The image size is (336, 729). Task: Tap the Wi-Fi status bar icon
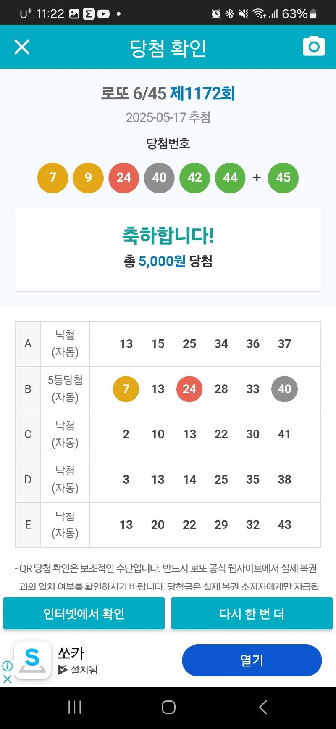259,14
